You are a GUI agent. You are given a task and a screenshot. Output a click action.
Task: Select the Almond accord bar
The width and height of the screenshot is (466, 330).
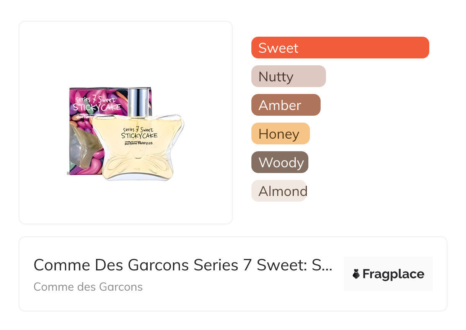[x=279, y=191]
